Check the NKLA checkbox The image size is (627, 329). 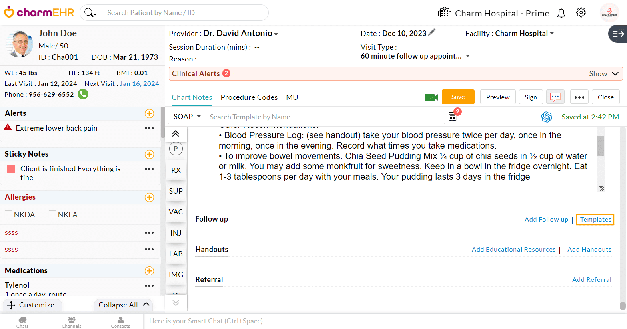point(52,214)
